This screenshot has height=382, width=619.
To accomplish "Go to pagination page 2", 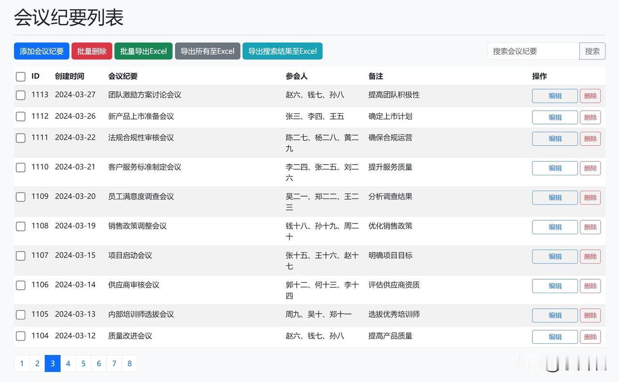I will point(37,364).
